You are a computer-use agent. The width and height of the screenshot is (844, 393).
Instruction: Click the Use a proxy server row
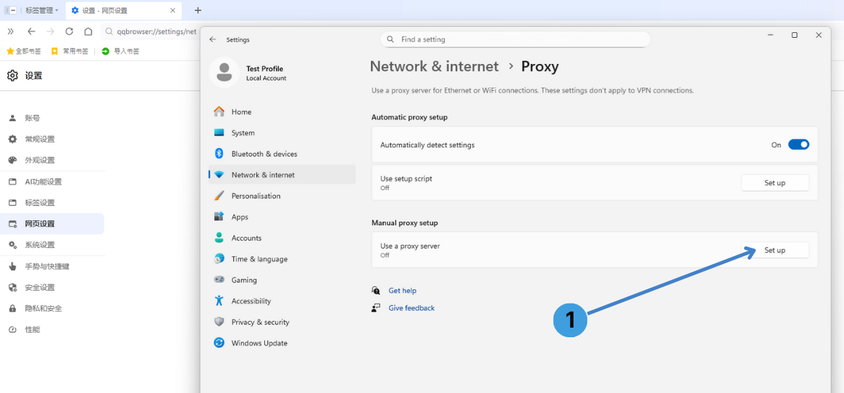[x=594, y=250]
